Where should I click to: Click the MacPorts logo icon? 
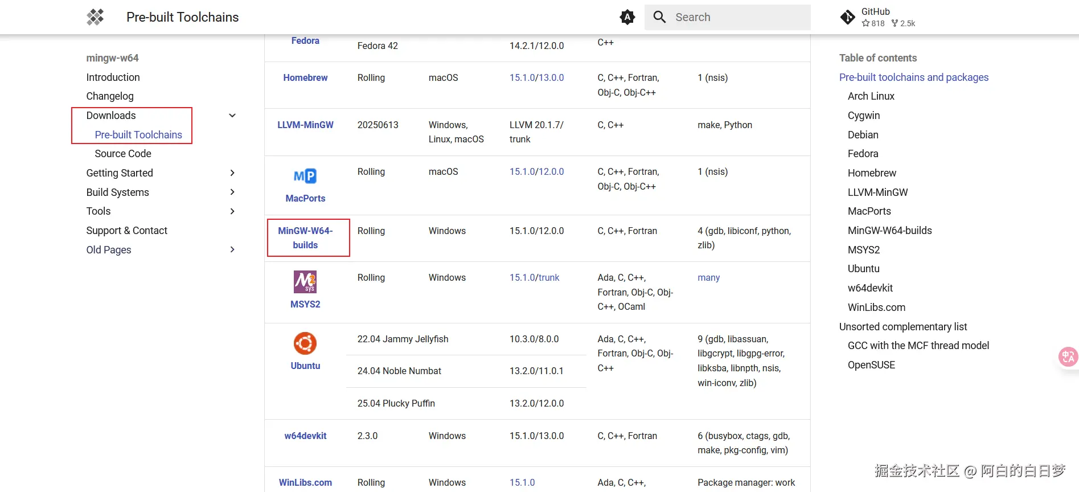click(305, 176)
